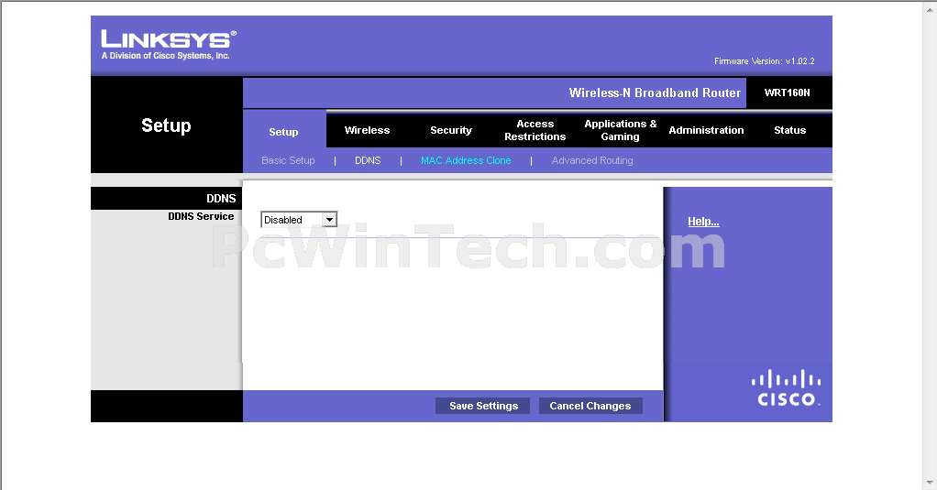Viewport: 937px width, 490px height.
Task: Open the Administration tab
Action: (706, 130)
